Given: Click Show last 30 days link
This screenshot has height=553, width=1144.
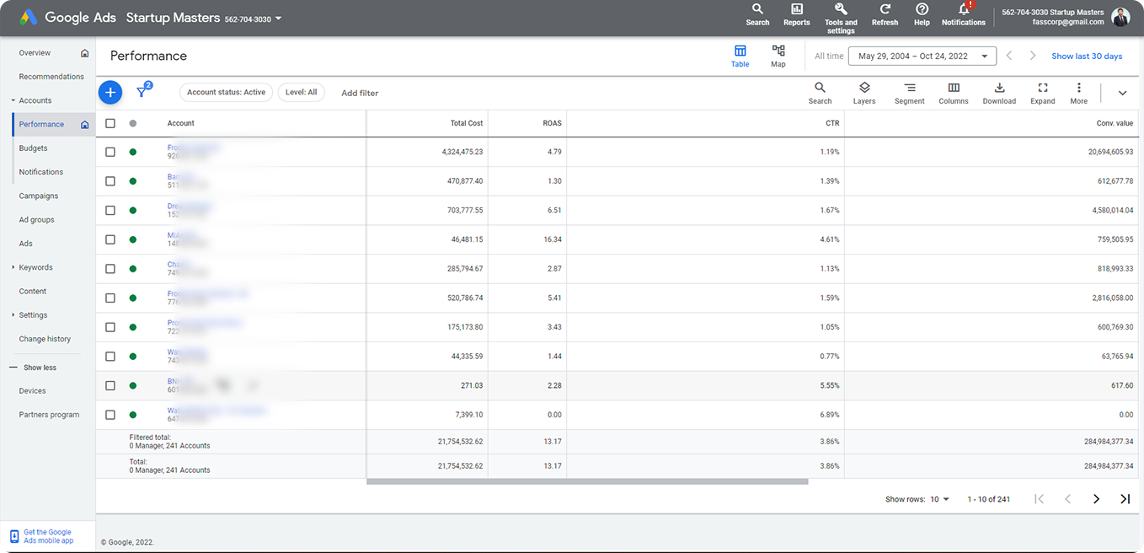Looking at the screenshot, I should point(1087,56).
